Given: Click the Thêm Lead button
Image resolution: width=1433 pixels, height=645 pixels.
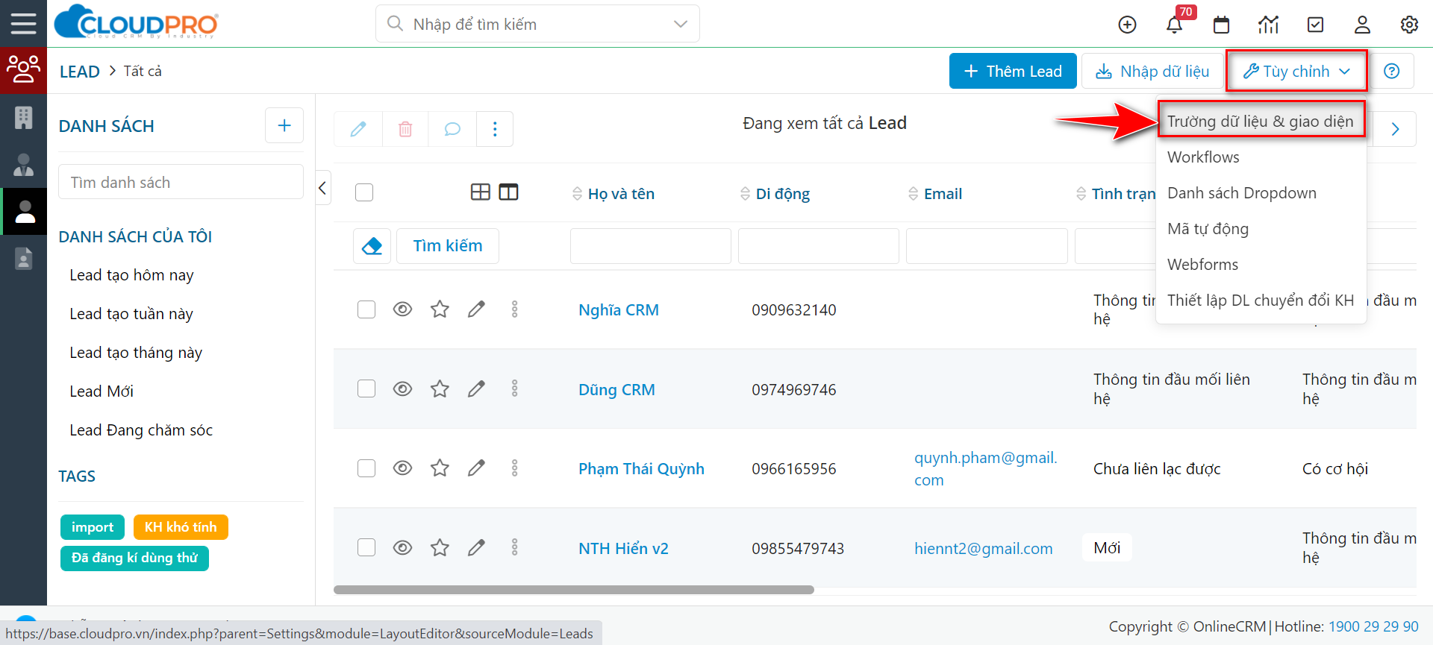Looking at the screenshot, I should pos(1013,71).
